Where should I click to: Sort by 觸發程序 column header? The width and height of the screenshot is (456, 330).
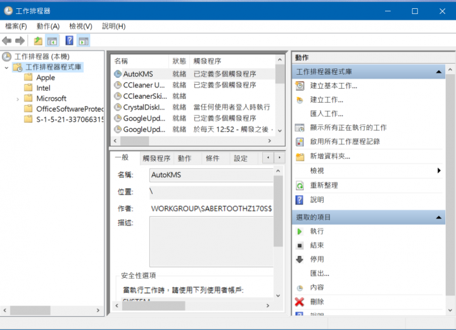[x=232, y=61]
